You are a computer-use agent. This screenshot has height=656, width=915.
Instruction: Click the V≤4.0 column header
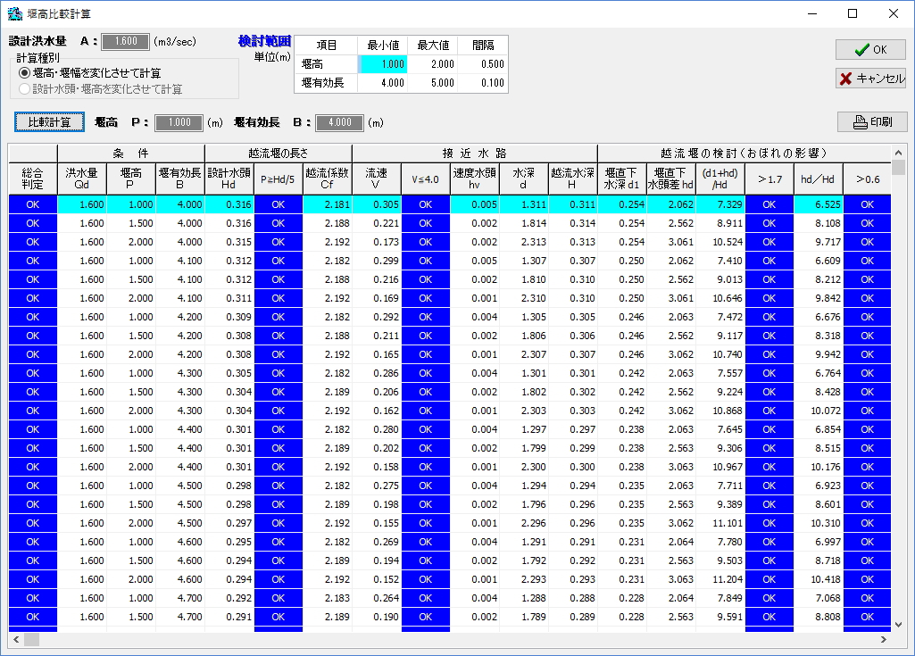pyautogui.click(x=426, y=179)
